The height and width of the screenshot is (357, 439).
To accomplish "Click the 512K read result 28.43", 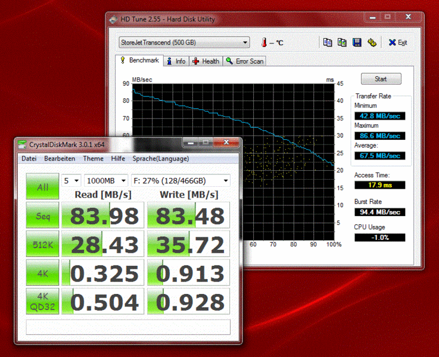I will [x=102, y=244].
